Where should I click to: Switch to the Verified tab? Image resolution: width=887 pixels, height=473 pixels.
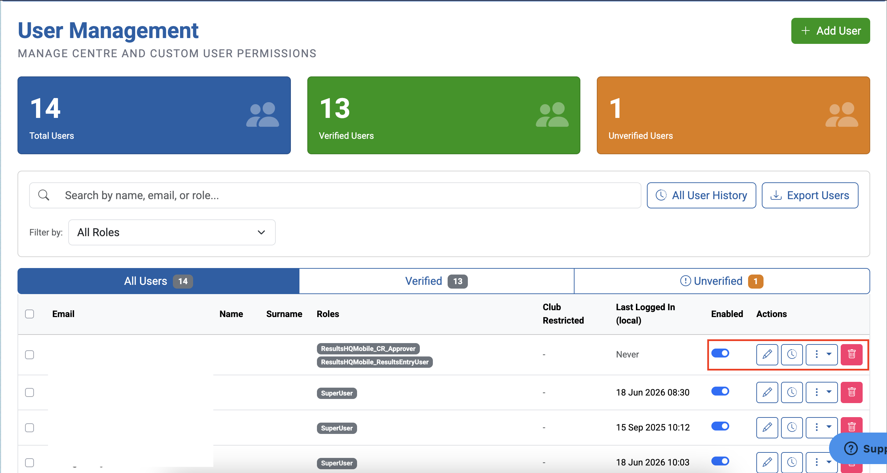pyautogui.click(x=436, y=281)
